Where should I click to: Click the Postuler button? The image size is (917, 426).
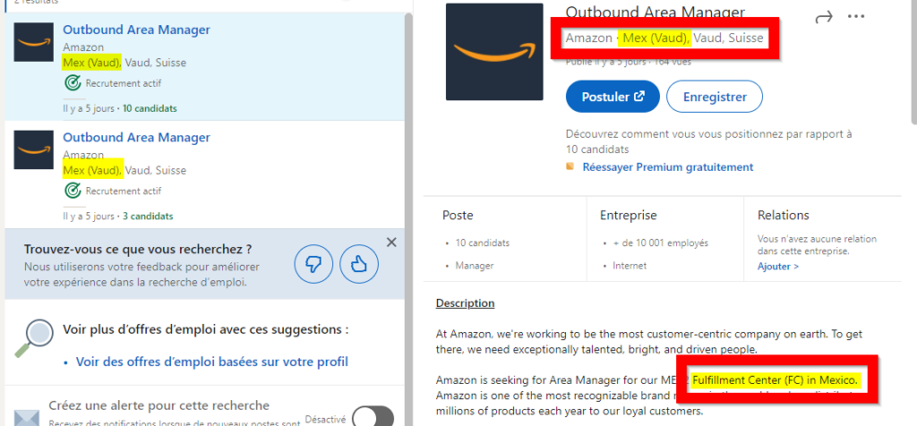point(613,97)
